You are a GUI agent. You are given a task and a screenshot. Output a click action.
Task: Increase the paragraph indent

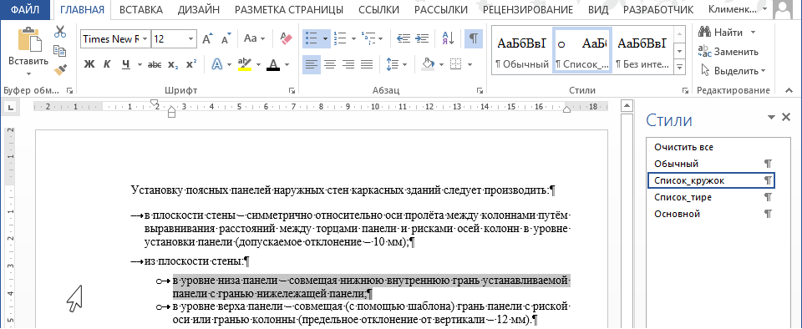click(x=422, y=38)
